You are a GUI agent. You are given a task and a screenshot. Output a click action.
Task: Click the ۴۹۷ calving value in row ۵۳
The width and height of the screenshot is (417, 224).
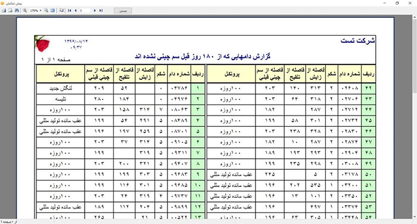coord(316,207)
